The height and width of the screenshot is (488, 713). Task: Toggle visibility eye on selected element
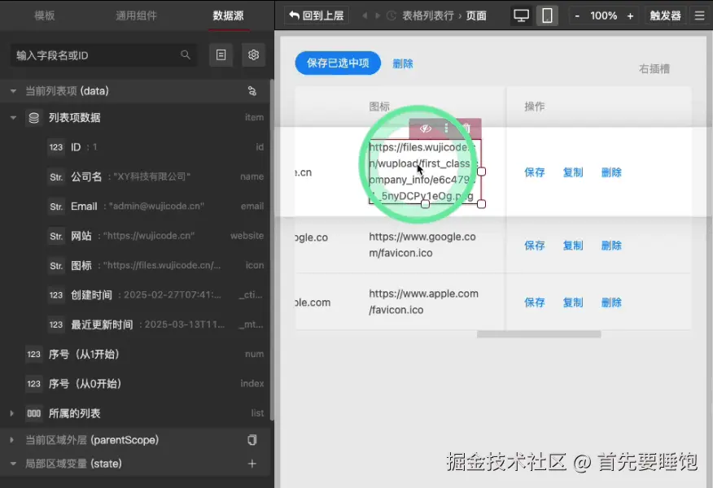[x=425, y=129]
